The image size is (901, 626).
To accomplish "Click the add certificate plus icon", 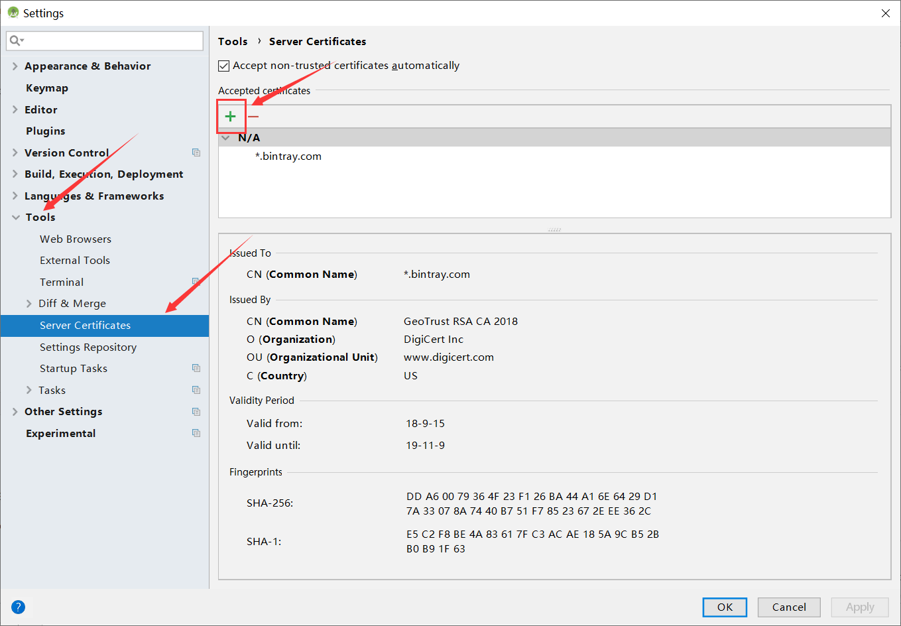I will click(x=231, y=116).
